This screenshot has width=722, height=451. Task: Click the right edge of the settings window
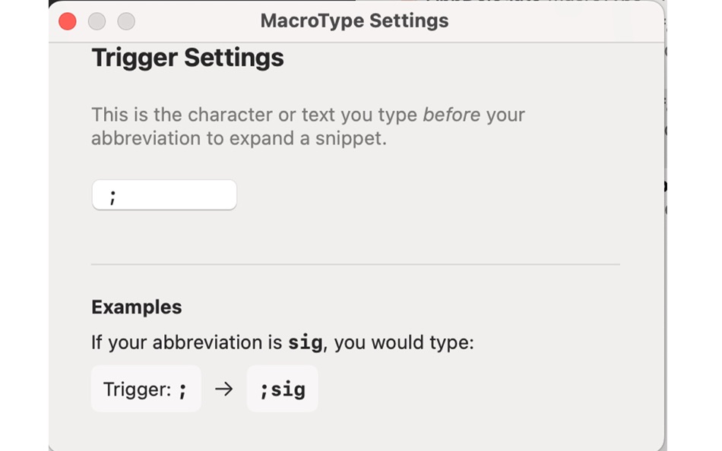coord(666,228)
